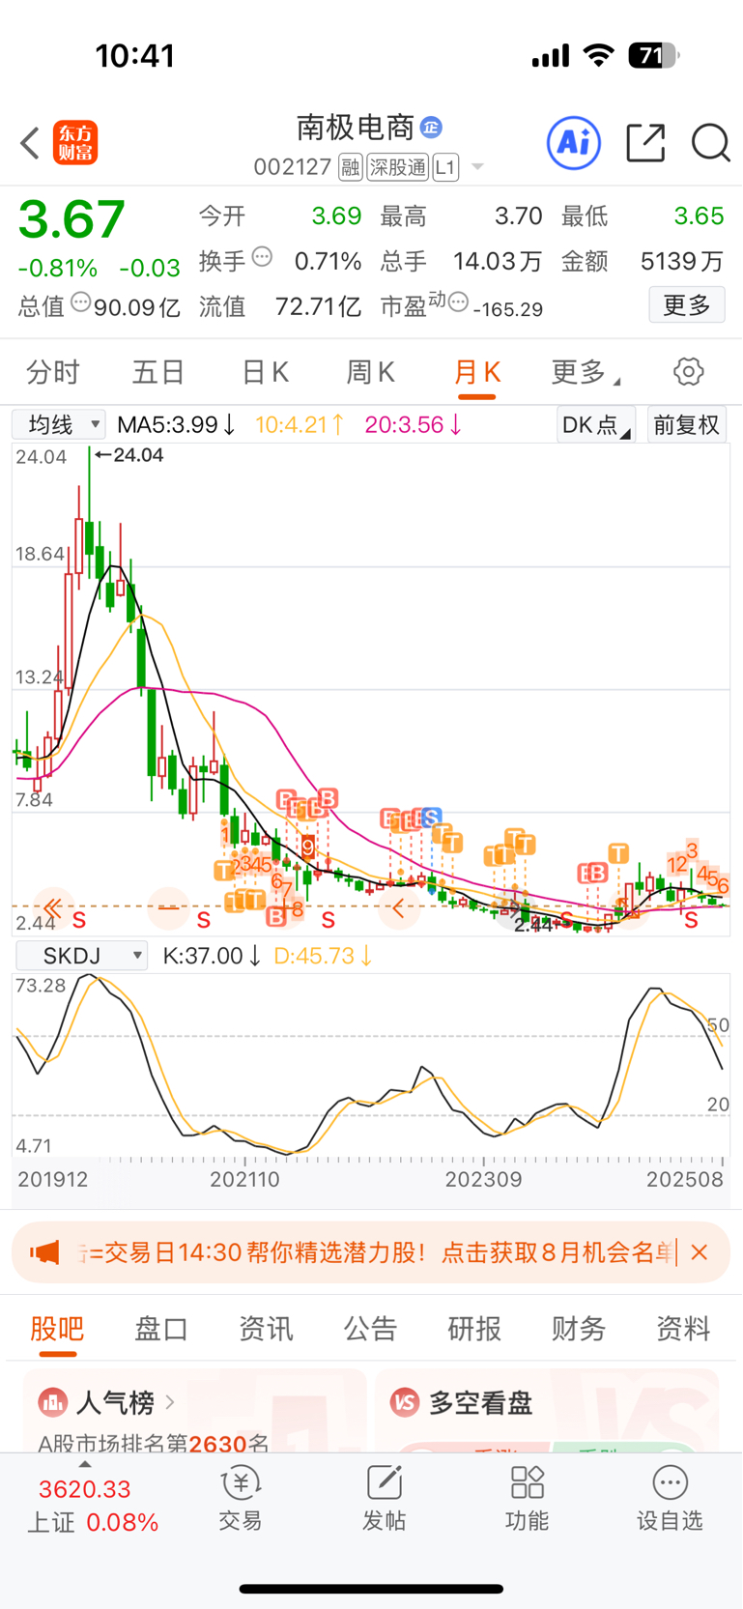Screen dimensions: 743x1609
Task: Tap the K:37.00 indicator value
Action: tap(212, 956)
